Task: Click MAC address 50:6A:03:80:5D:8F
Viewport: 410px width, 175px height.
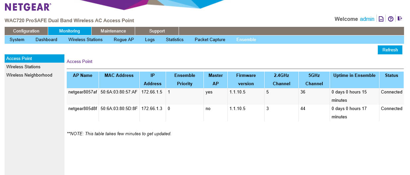Action: pos(119,108)
